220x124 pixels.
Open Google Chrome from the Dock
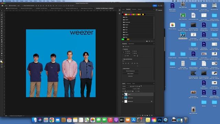tap(52, 120)
